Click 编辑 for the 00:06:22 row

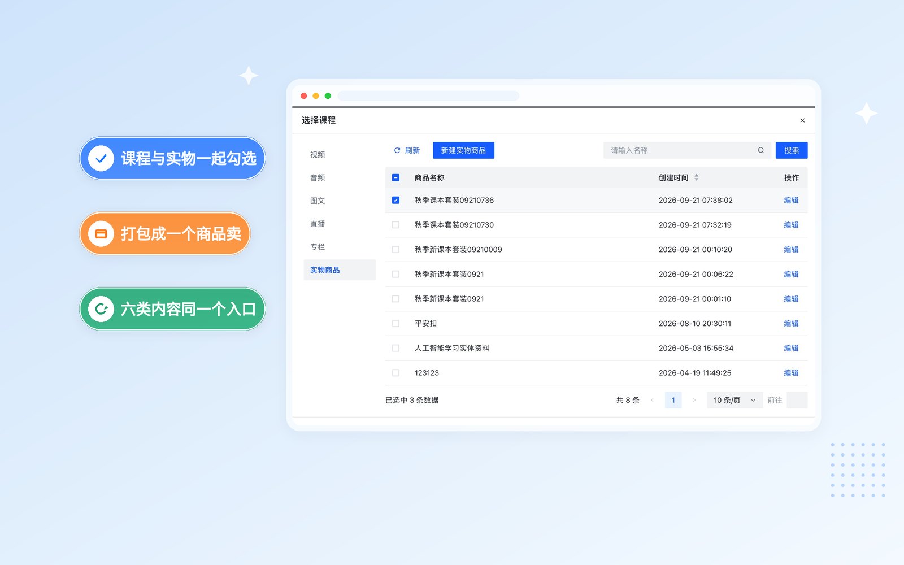(x=791, y=274)
